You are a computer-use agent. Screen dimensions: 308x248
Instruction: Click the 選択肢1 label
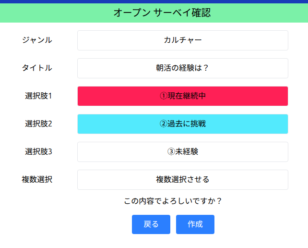click(x=38, y=96)
